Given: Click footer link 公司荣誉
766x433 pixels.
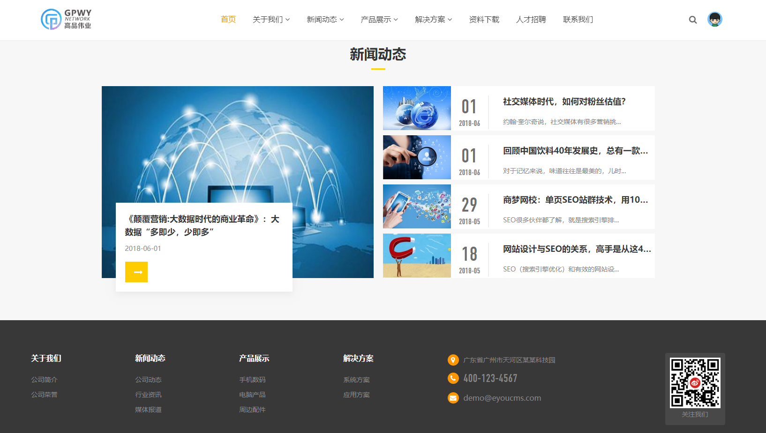Looking at the screenshot, I should point(44,395).
